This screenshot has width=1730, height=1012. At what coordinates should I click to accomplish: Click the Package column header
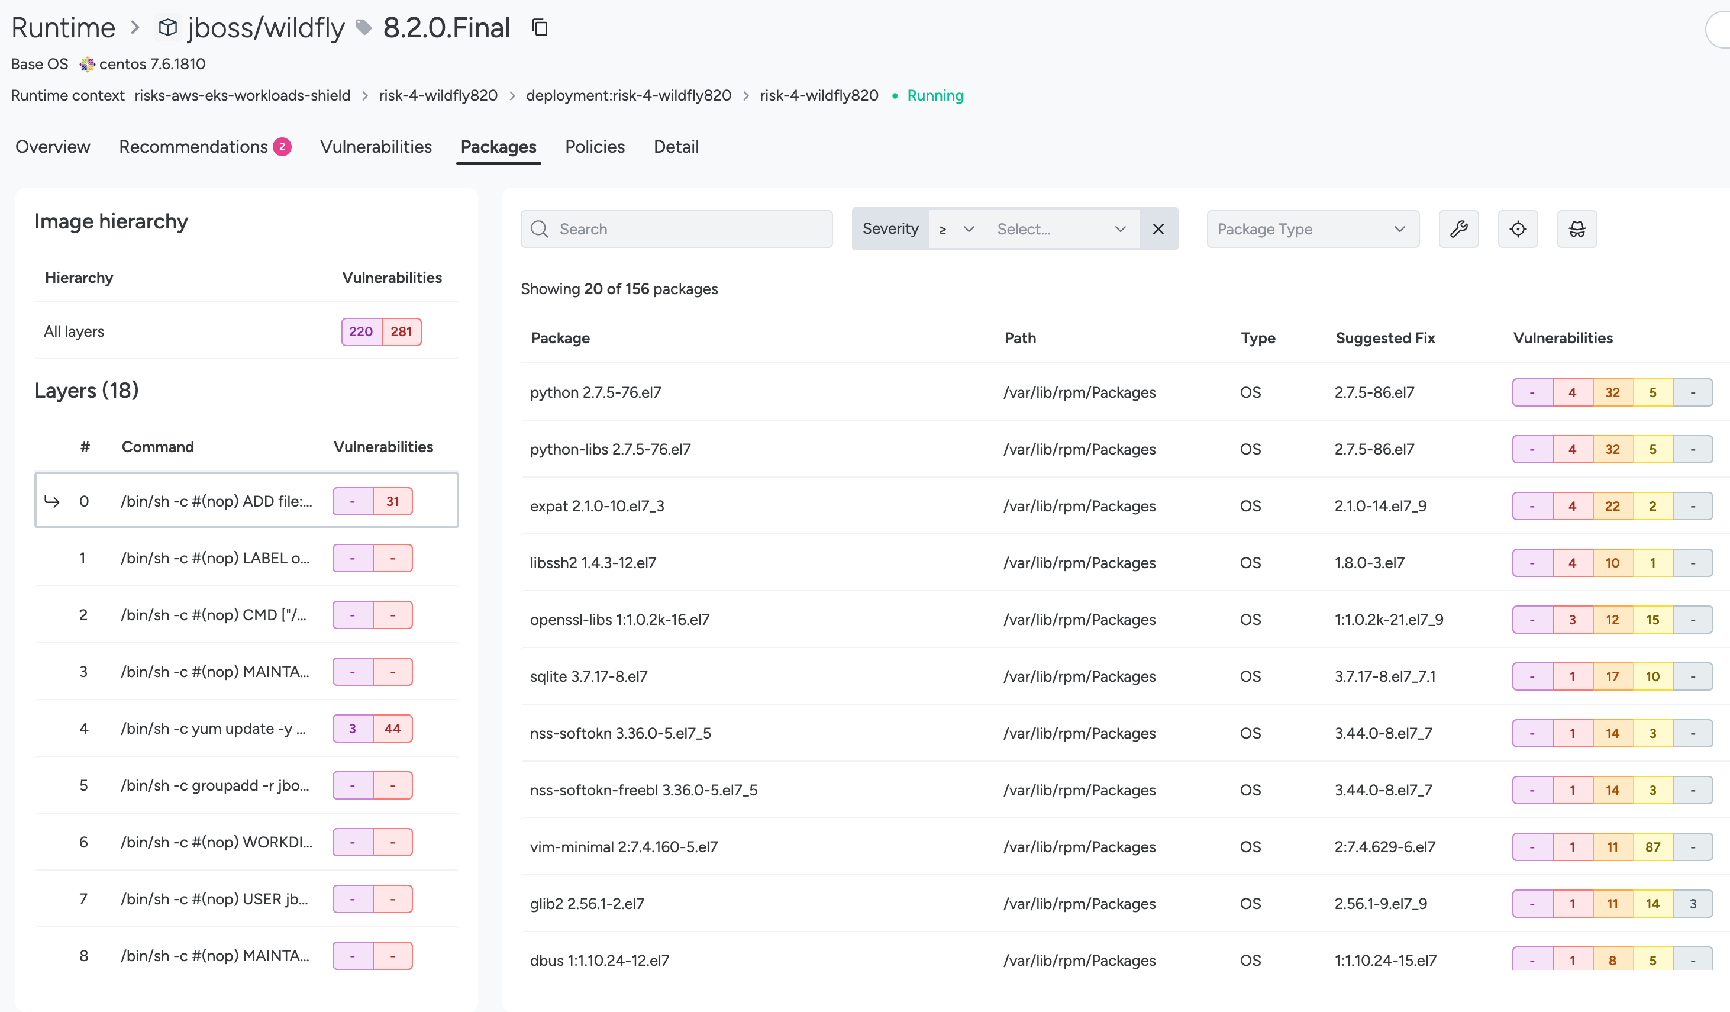click(x=560, y=338)
